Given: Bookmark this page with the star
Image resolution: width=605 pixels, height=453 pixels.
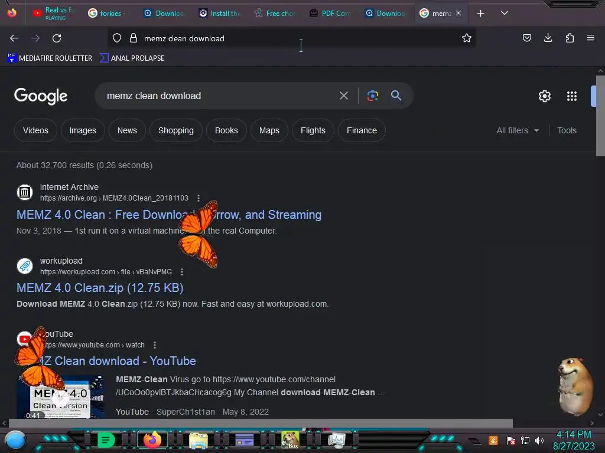Looking at the screenshot, I should (x=467, y=38).
